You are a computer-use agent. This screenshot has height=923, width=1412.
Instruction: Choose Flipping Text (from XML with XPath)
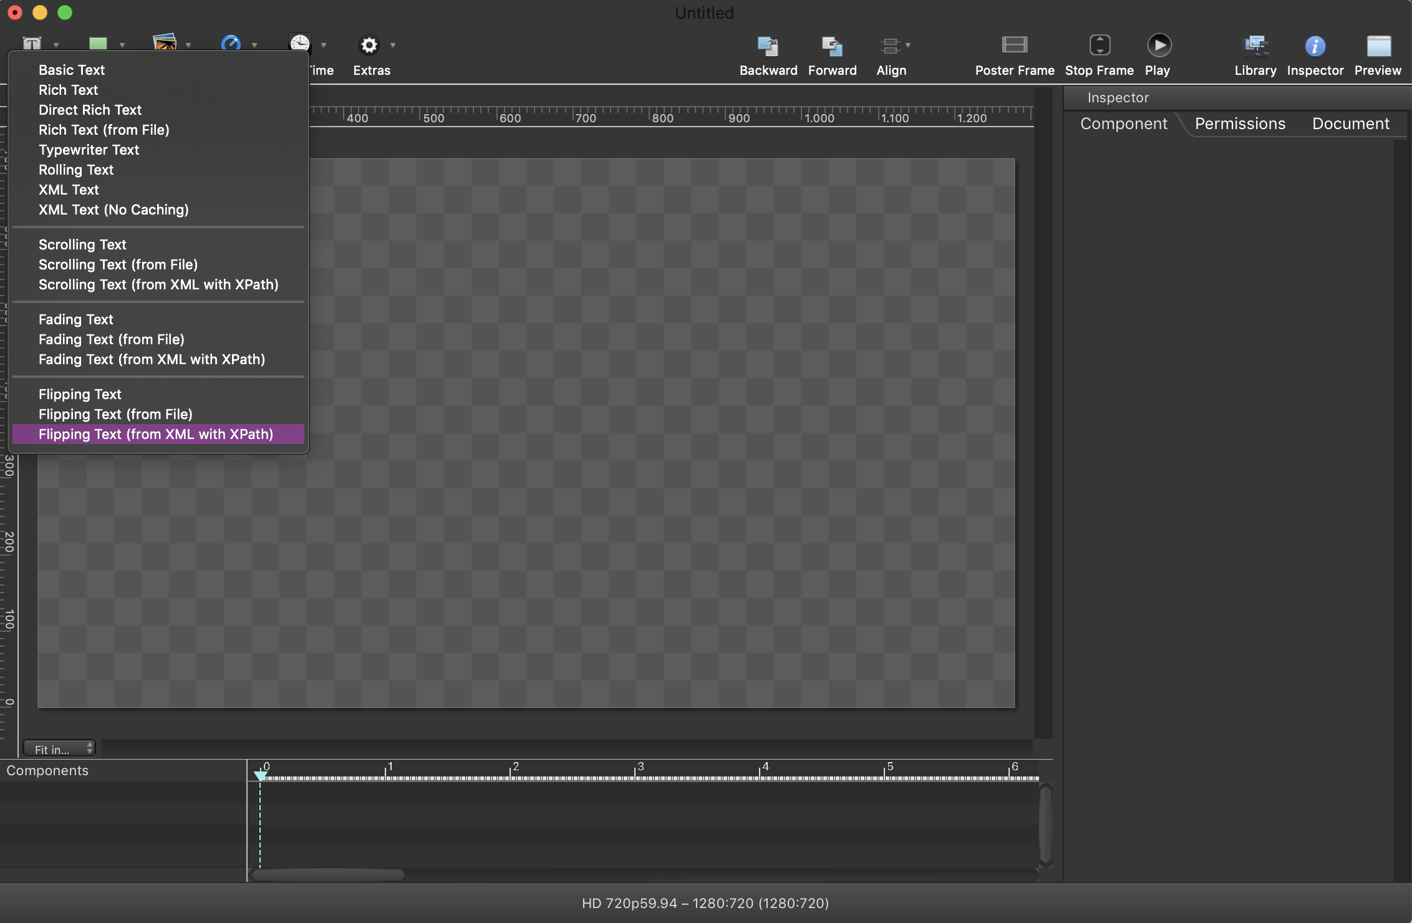tap(158, 434)
